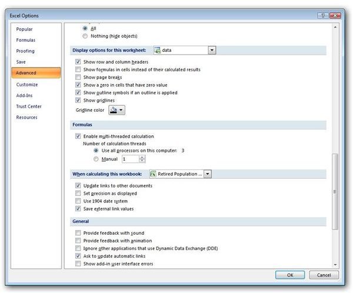
Task: Open the worksheet dropdown showing data
Action: coord(212,50)
